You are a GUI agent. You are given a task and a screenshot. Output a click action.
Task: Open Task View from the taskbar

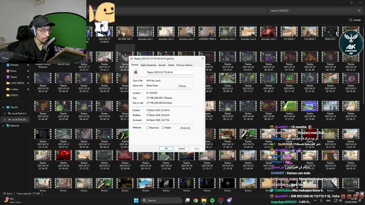187,200
